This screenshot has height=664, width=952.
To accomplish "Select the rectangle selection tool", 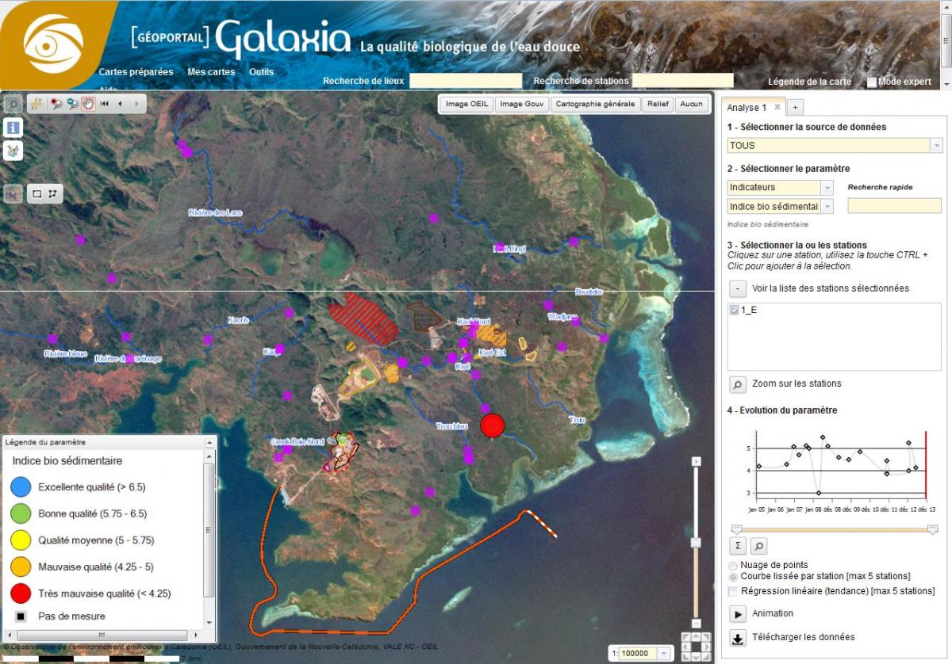I will point(37,193).
